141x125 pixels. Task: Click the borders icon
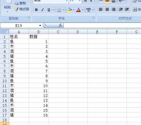(x=59, y=10)
